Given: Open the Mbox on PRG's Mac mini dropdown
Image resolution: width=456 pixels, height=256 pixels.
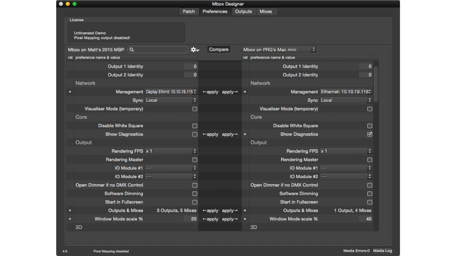Looking at the screenshot, I should (279, 50).
